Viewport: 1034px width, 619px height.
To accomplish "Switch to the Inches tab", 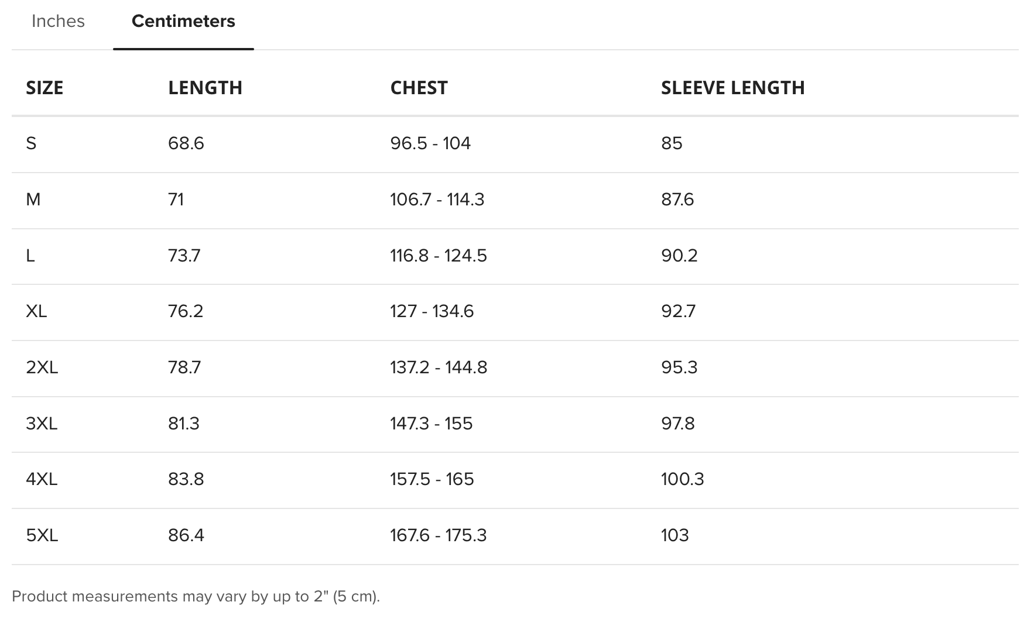I will 58,21.
